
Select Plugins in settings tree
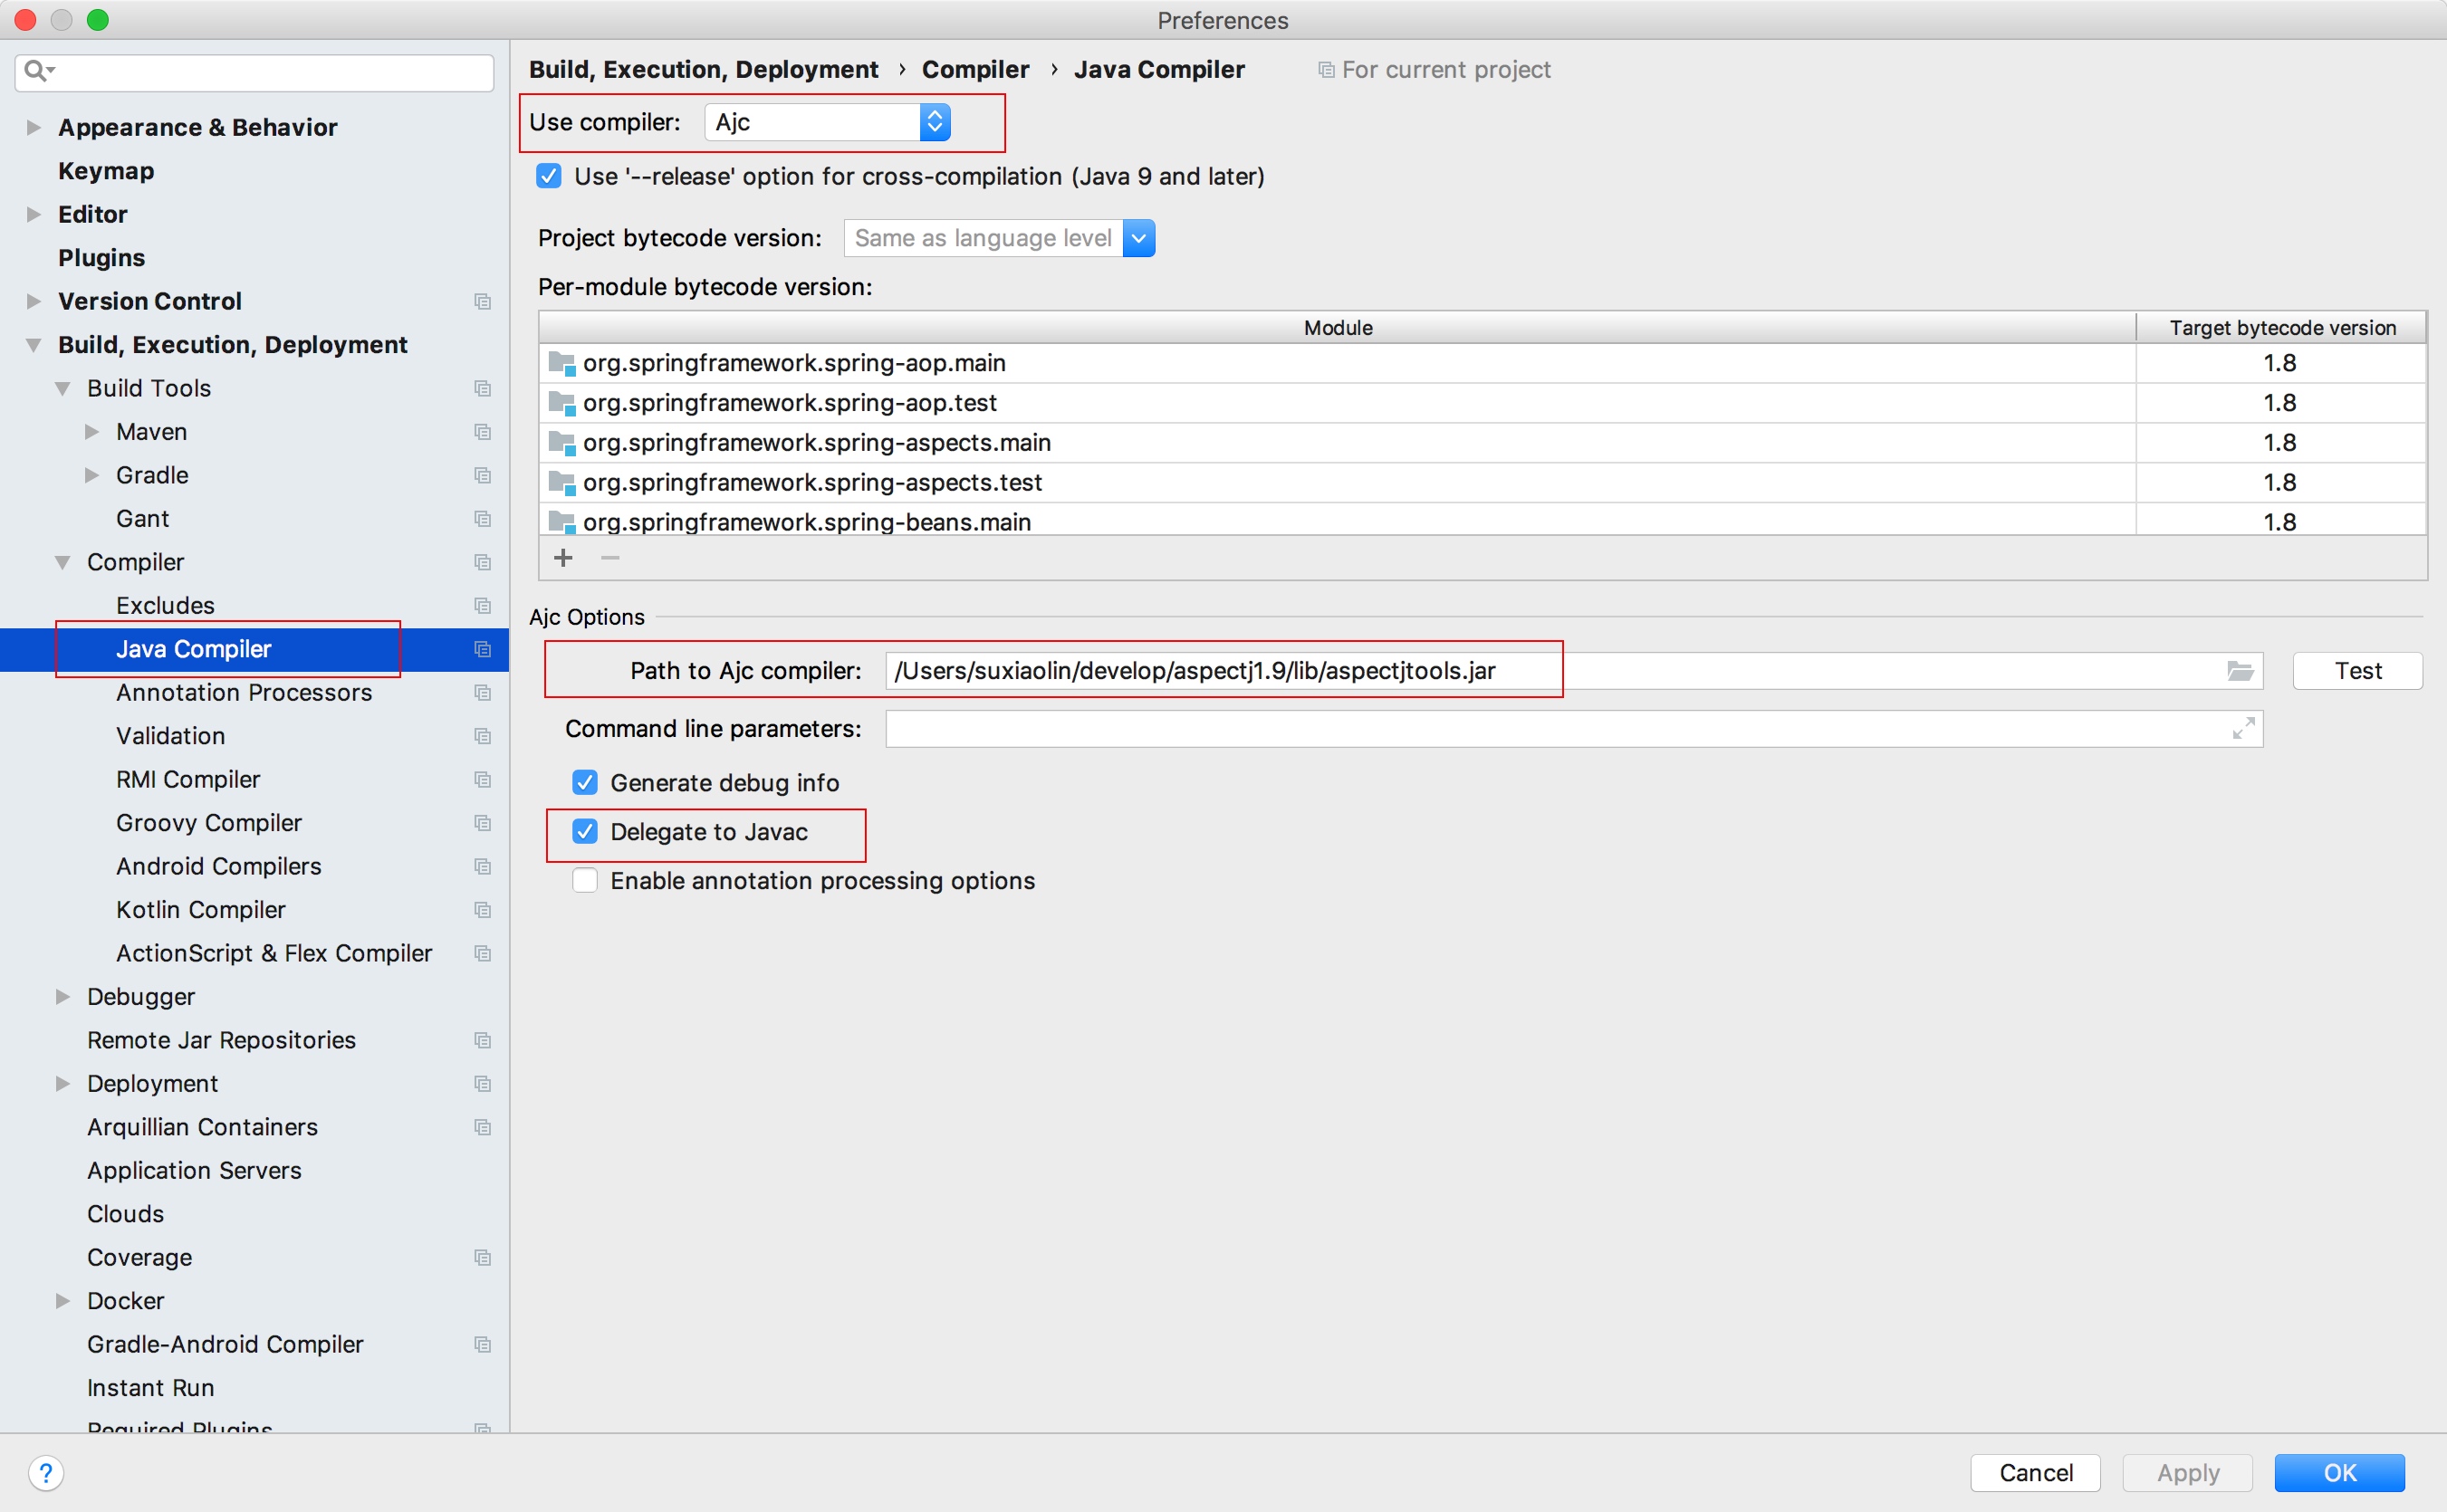[x=101, y=258]
